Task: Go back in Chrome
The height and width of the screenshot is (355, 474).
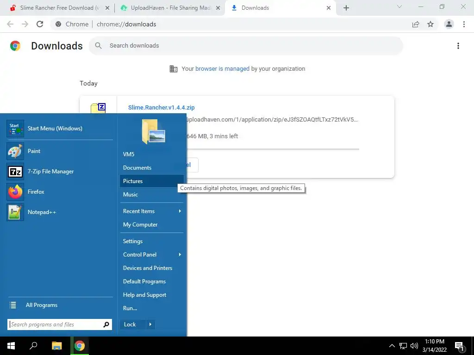Action: 10,24
